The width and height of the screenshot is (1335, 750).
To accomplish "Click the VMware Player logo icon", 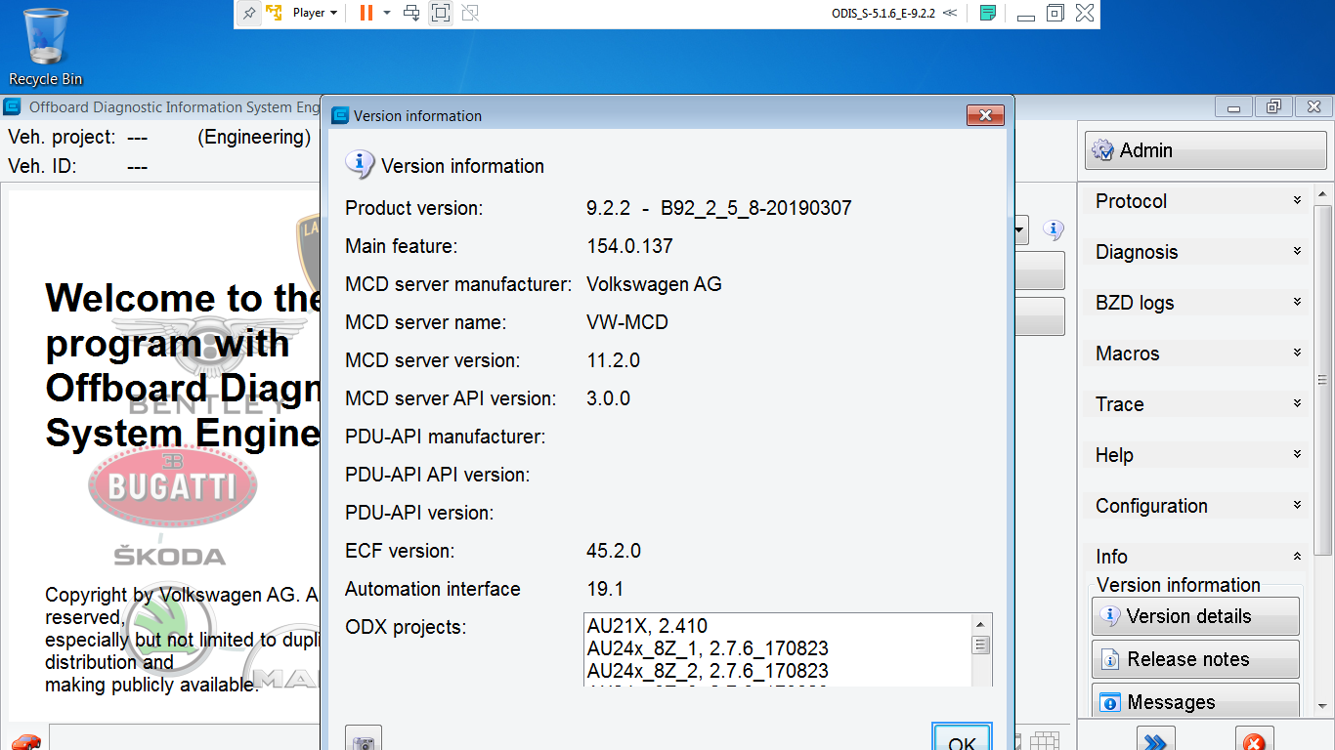I will pos(275,13).
